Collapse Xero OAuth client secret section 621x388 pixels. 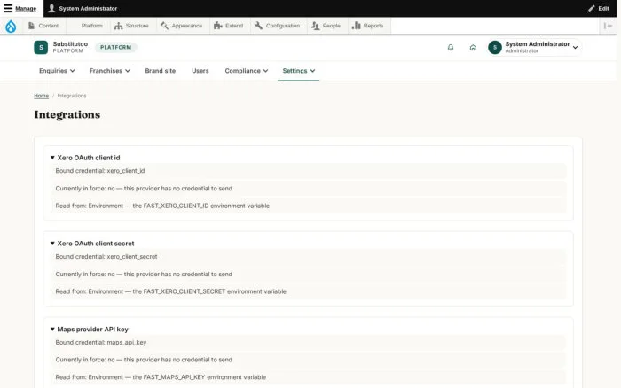(x=92, y=244)
